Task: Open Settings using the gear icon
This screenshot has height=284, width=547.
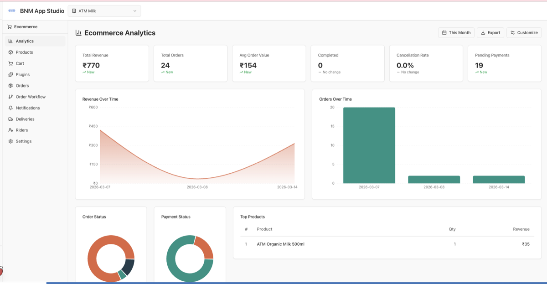Action: [10, 141]
